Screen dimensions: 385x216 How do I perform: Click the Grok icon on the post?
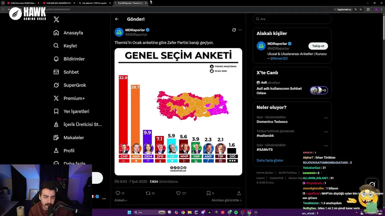[234, 30]
